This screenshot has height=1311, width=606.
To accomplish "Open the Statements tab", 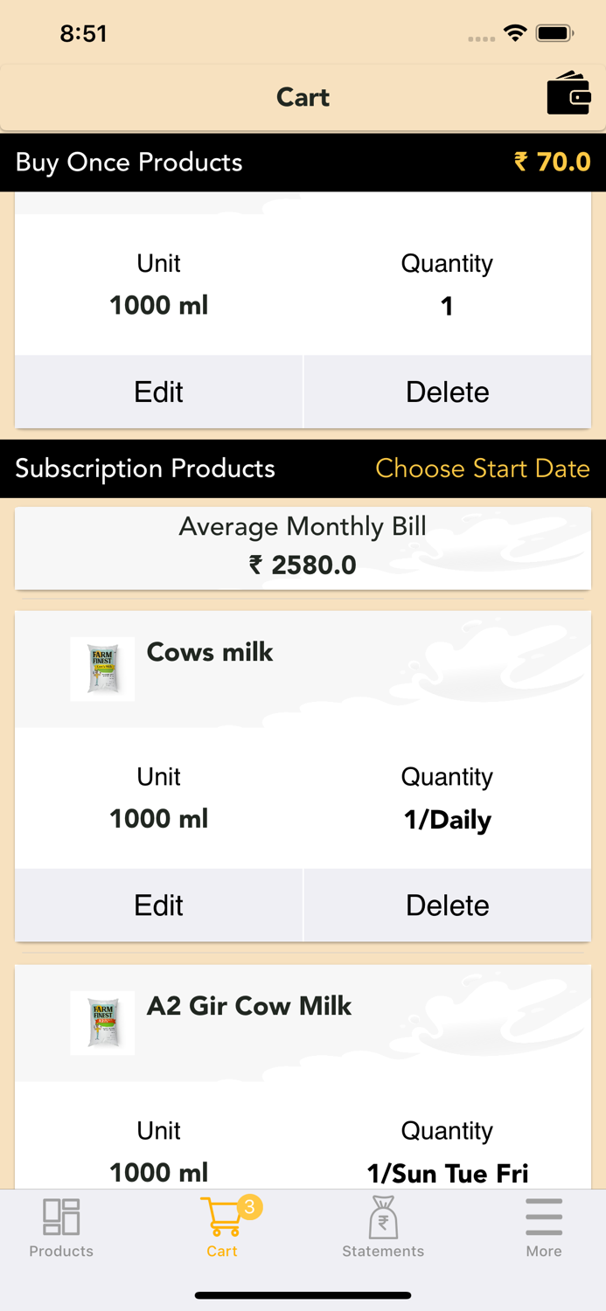I will tap(383, 1226).
